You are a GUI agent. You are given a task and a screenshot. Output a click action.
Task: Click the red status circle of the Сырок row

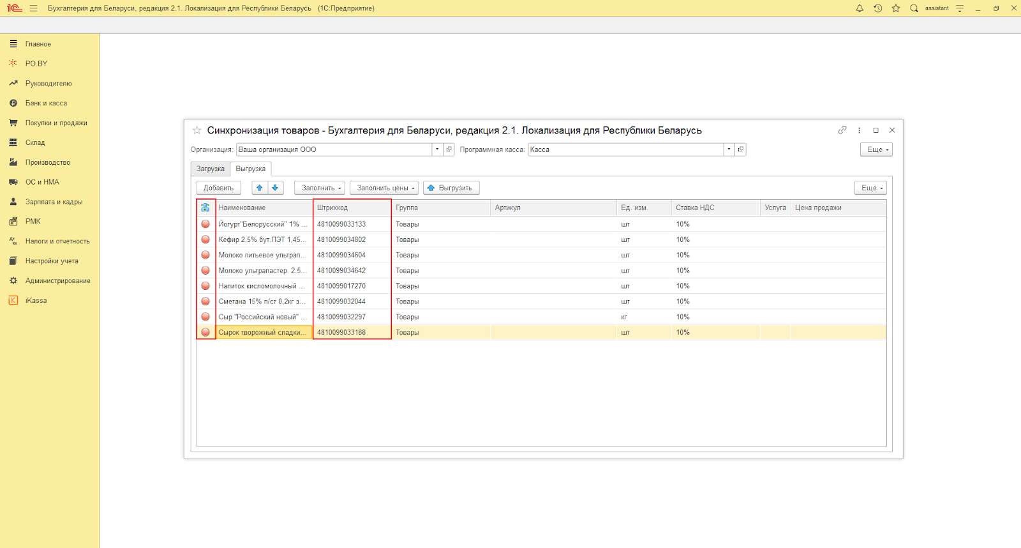click(x=205, y=332)
